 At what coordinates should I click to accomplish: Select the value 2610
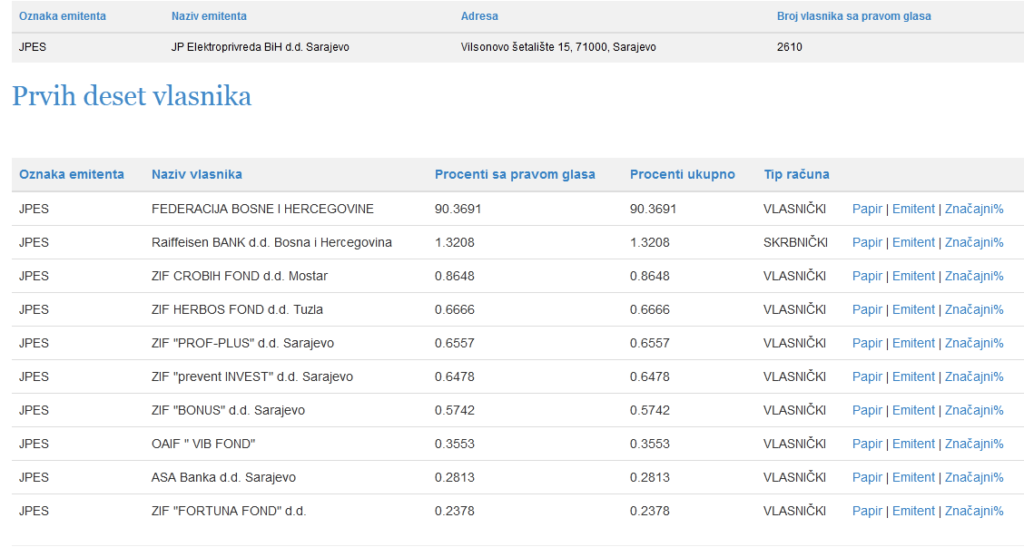pyautogui.click(x=790, y=47)
